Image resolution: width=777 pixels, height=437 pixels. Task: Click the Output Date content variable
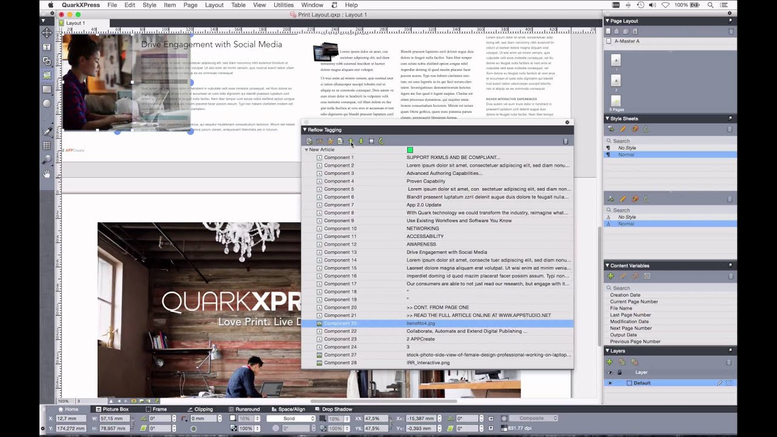tap(623, 335)
